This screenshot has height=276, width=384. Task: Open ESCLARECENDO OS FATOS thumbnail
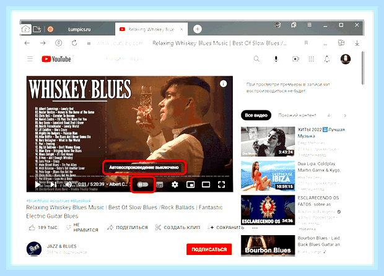pyautogui.click(x=268, y=210)
